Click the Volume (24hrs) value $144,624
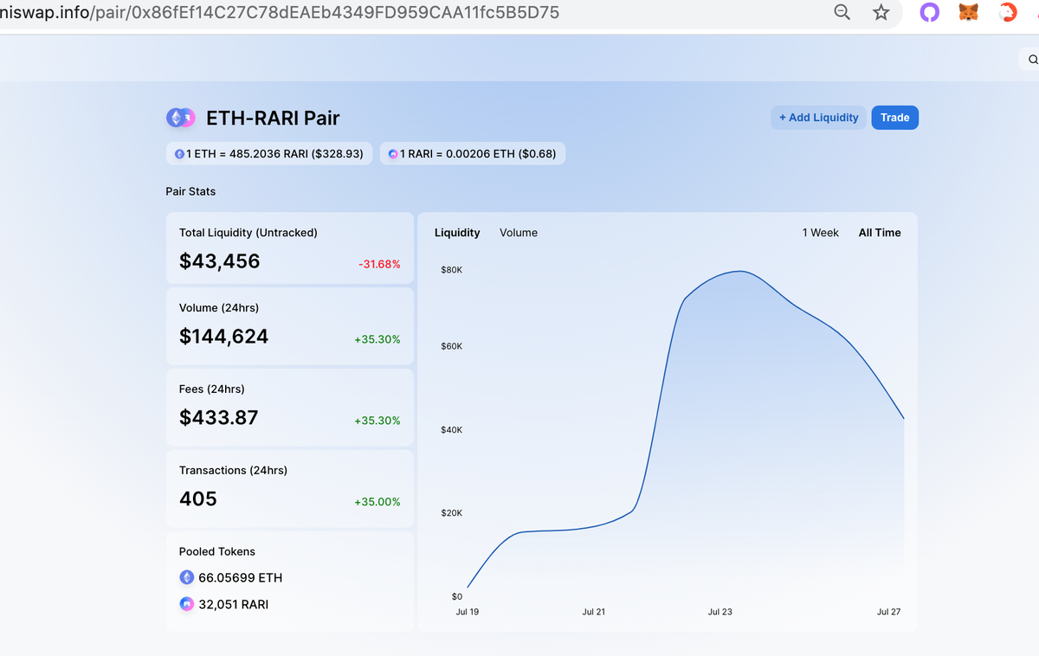The width and height of the screenshot is (1039, 656). tap(223, 337)
